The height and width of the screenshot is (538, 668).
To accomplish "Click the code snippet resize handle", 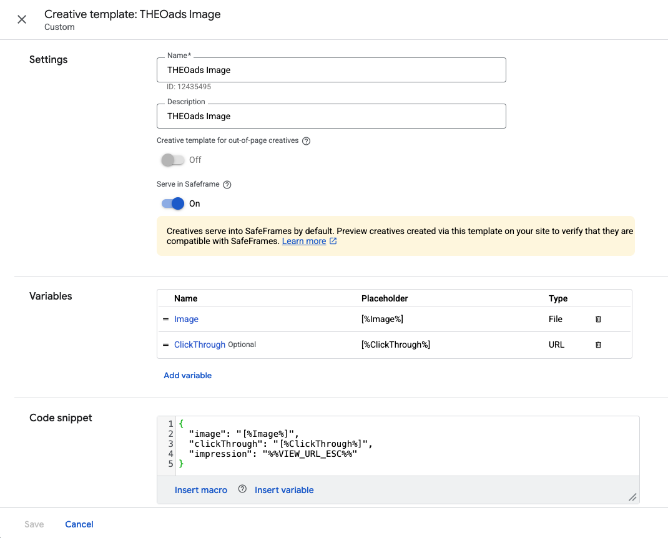I will pos(632,497).
